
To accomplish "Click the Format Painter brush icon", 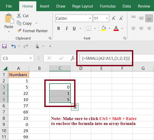I will [19, 31].
